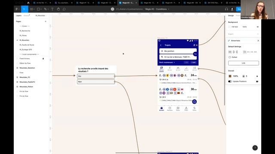Enable the Dotted checkbox
The image size is (275, 154).
coord(229,57)
